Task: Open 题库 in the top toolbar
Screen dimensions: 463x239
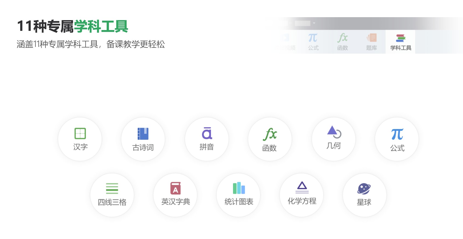Action: 371,42
